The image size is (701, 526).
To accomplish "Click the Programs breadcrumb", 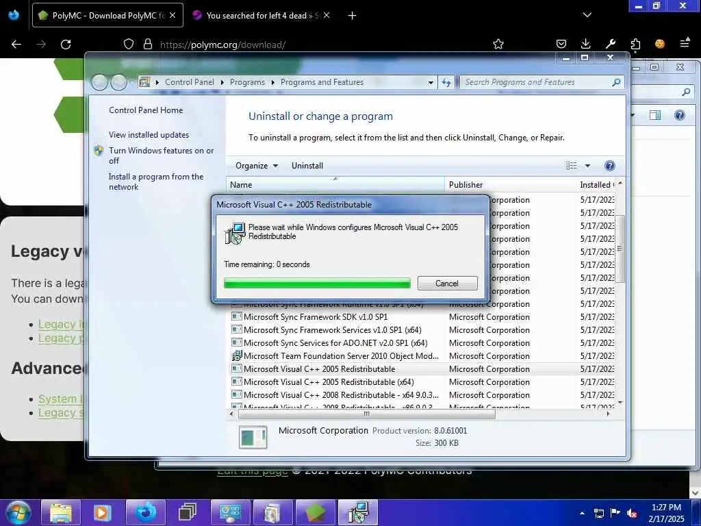I will [247, 82].
